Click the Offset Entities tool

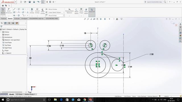(x=43, y=11)
